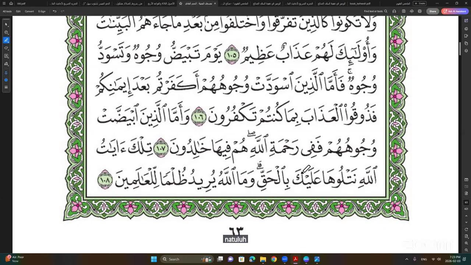The height and width of the screenshot is (265, 471).
Task: Open the الأصول الثلاثة والقواعد الأربع tab
Action: tap(161, 3)
